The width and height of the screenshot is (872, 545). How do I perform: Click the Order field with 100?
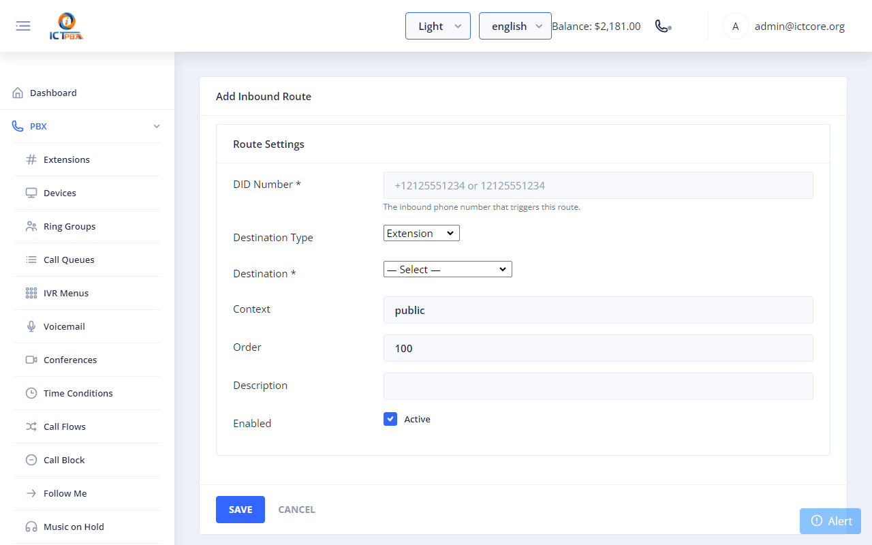pos(598,348)
